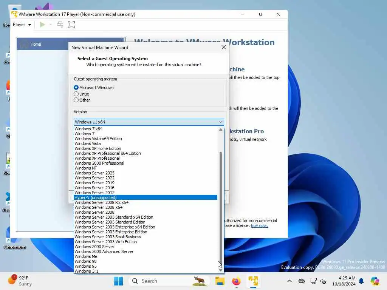This screenshot has height=290, width=387.
Task: Click VMware Player taskbar icon
Action: 253,281
